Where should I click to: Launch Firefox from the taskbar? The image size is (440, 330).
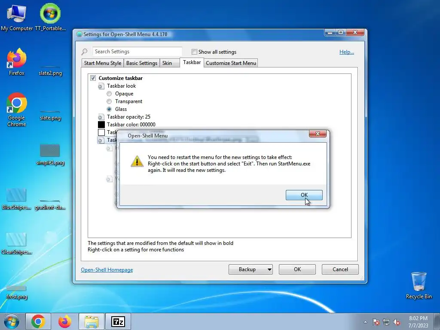click(x=65, y=321)
